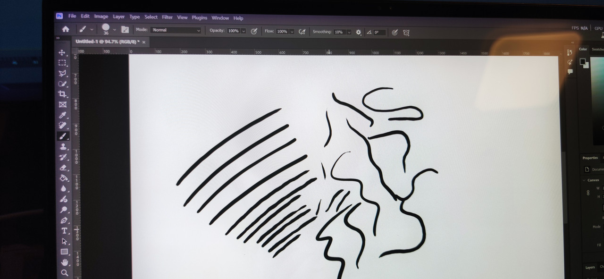
Task: Toggle the Brush Settings panel icon
Action: (x=125, y=29)
